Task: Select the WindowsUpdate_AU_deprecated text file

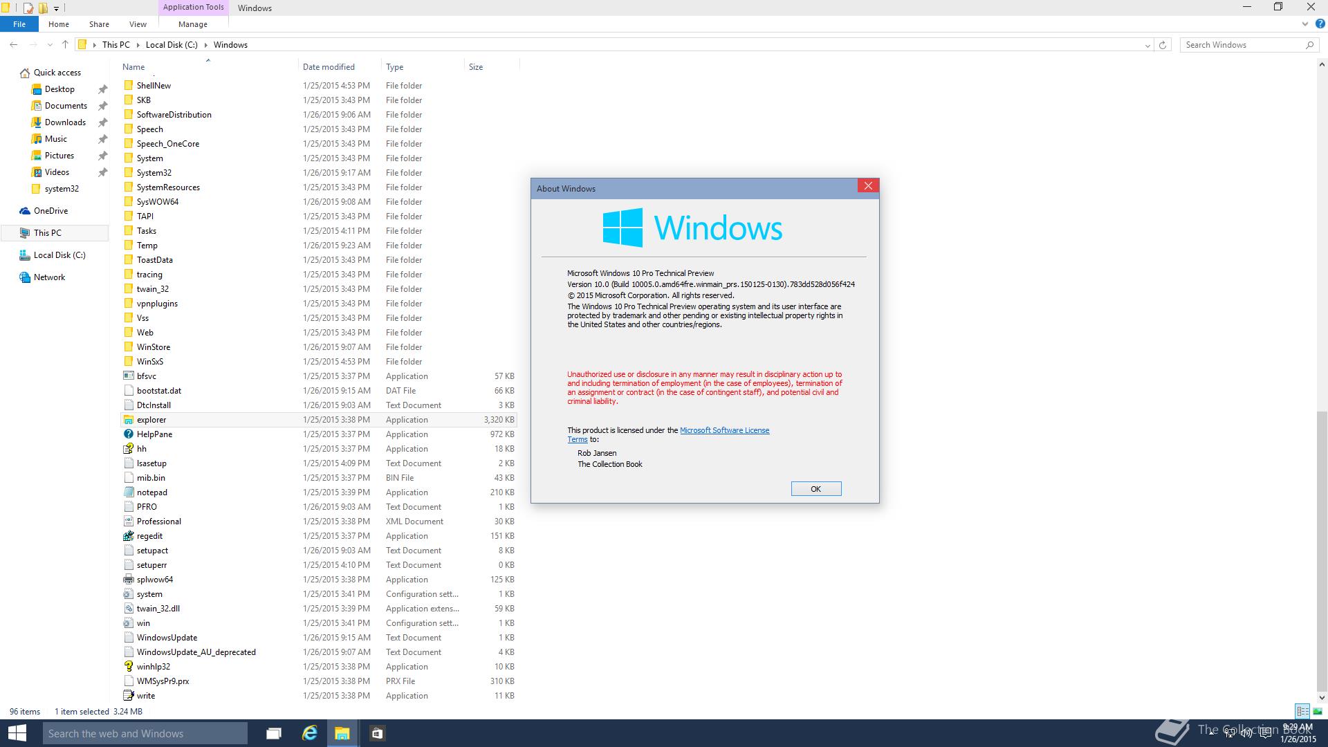Action: 319,652
